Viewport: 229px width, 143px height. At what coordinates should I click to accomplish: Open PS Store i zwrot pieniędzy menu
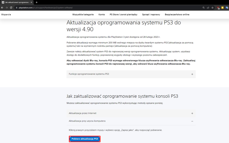coord(123,14)
